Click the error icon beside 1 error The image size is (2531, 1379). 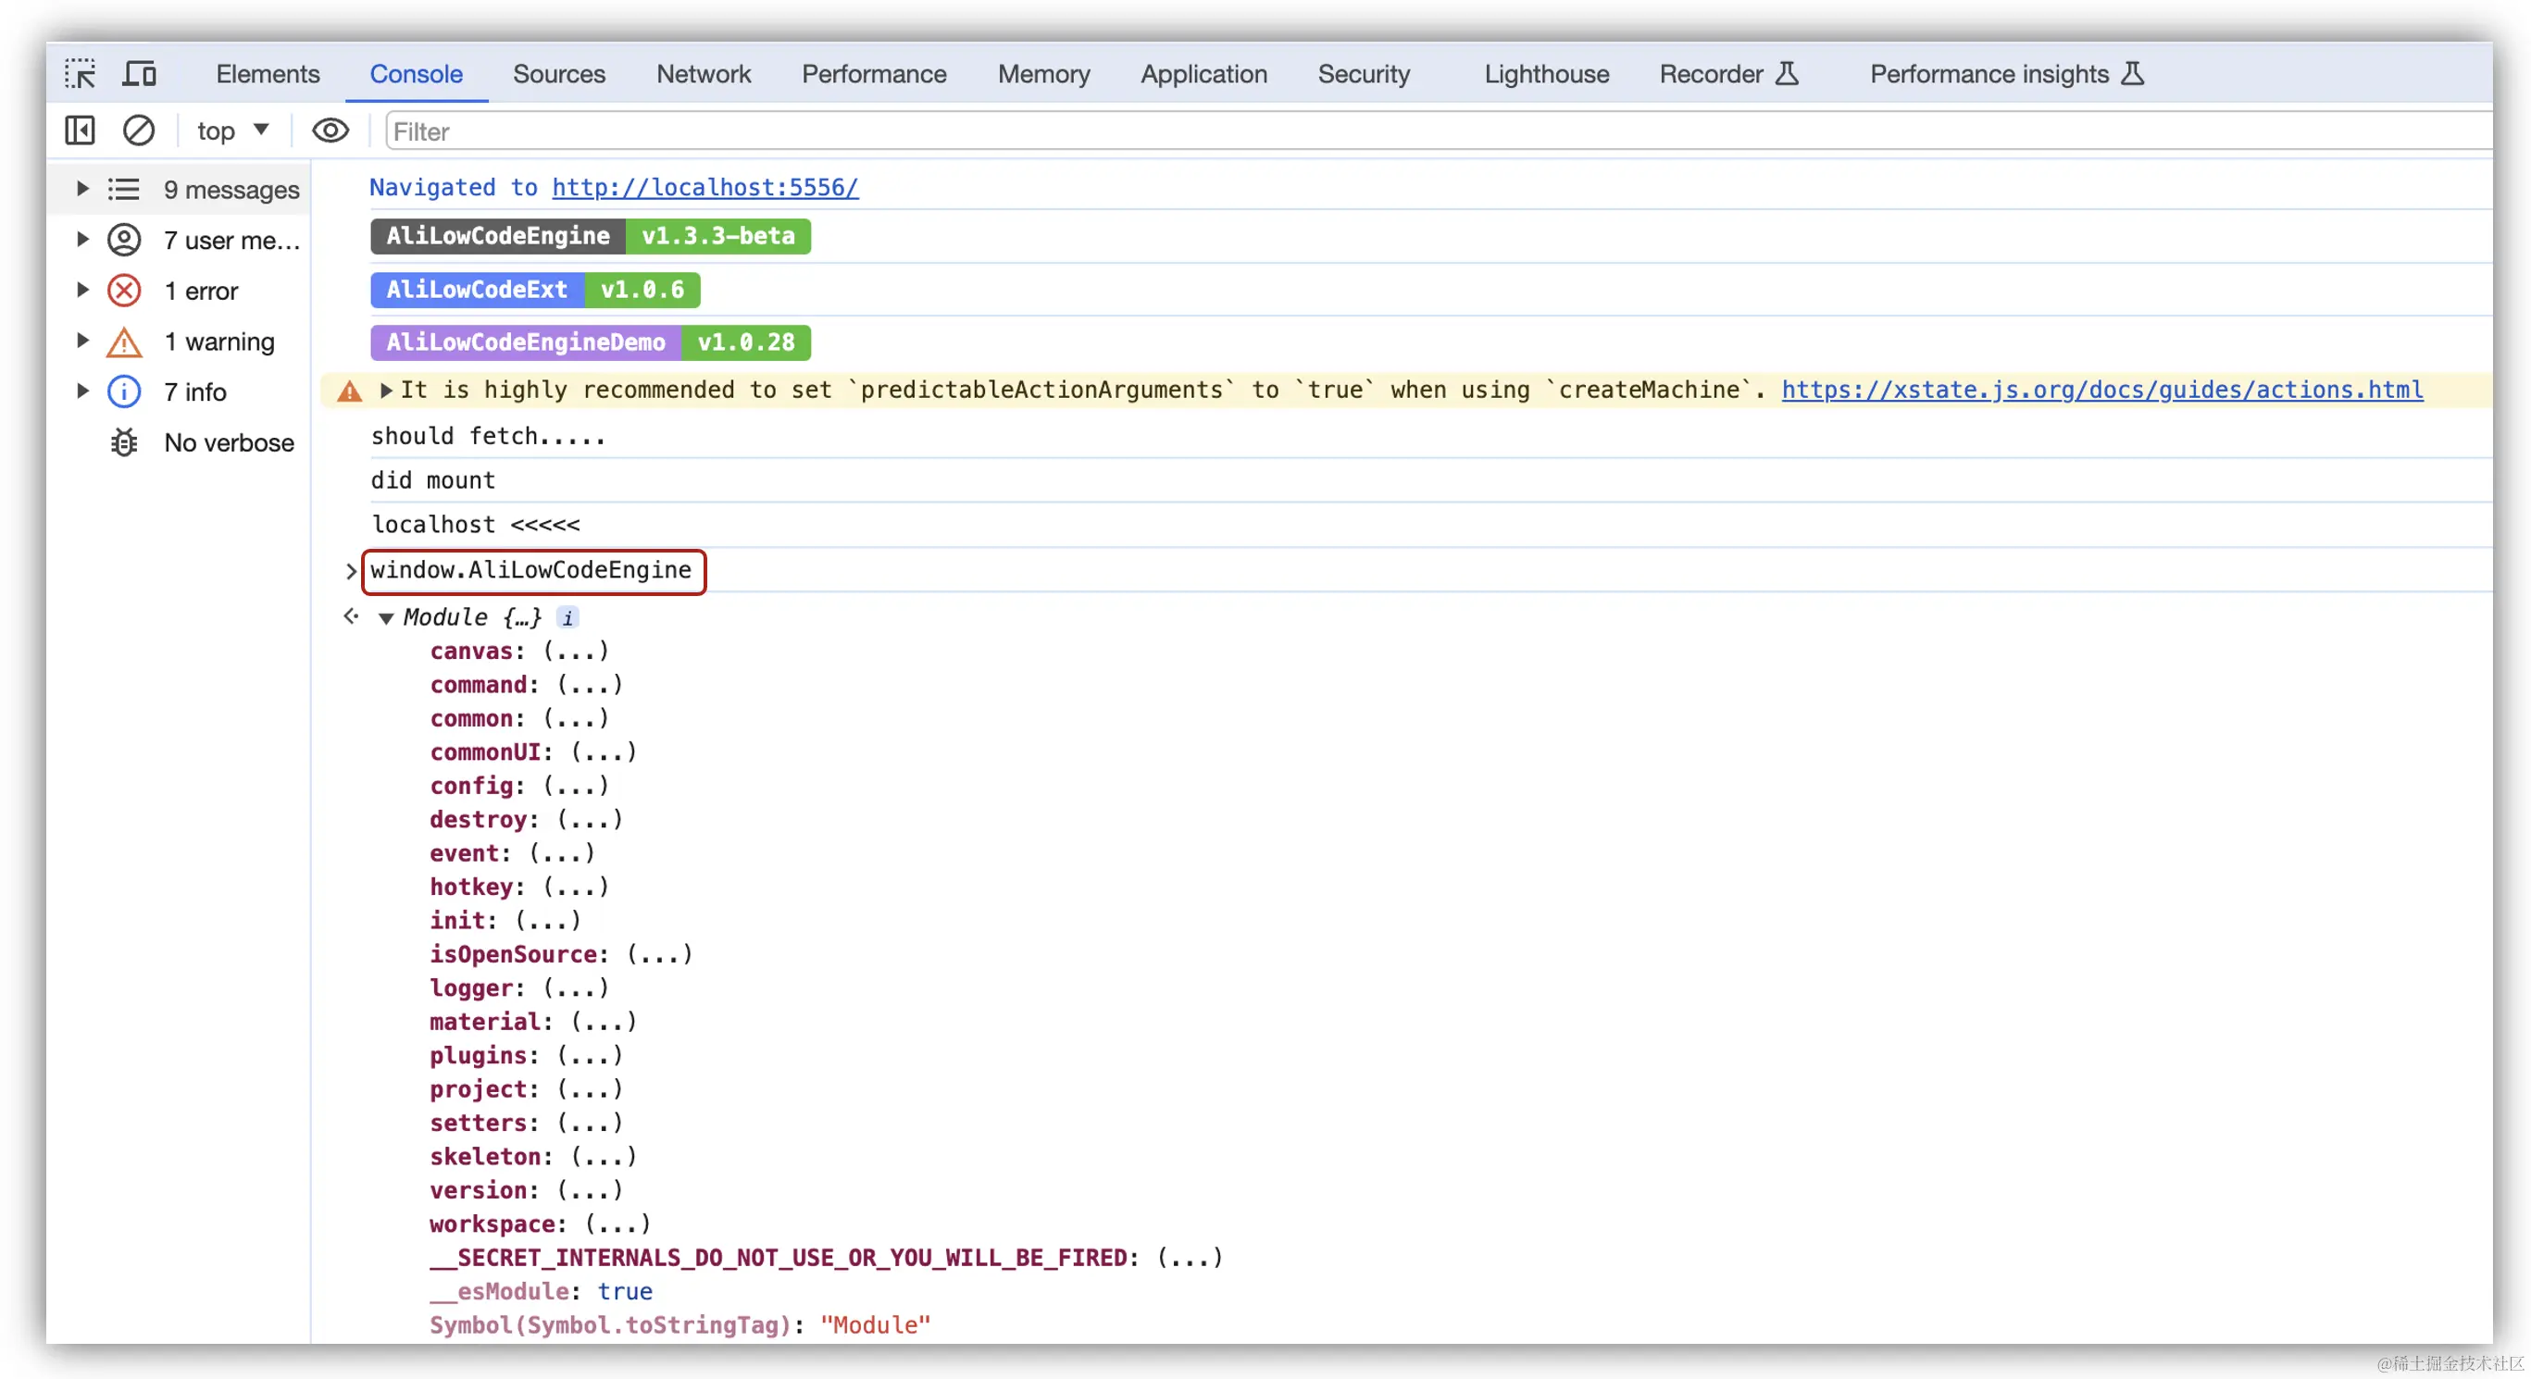[124, 290]
